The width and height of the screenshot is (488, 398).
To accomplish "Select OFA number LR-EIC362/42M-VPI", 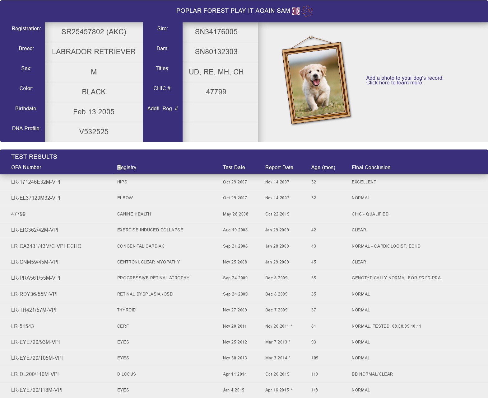I will [x=35, y=230].
